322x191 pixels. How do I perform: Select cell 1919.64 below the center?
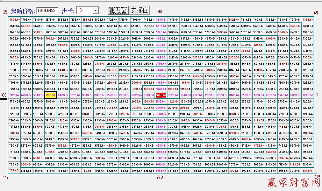[x=161, y=101]
